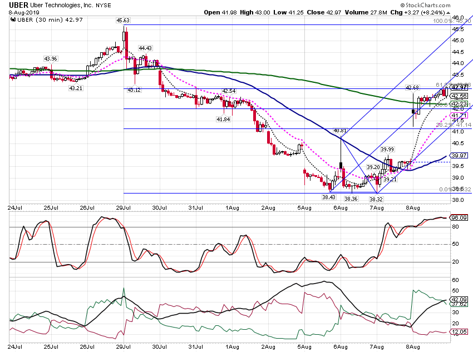The image size is (473, 352).
Task: Click the Volume 27.8M readout
Action: 366,12
